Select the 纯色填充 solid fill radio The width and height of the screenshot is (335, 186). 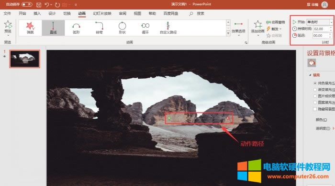pyautogui.click(x=315, y=83)
